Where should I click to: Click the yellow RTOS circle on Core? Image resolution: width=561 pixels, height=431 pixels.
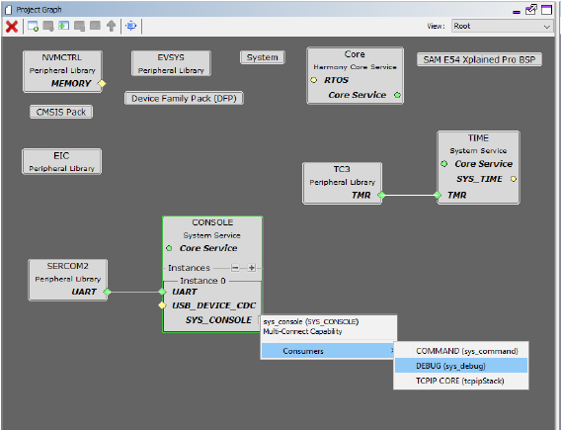pyautogui.click(x=314, y=80)
